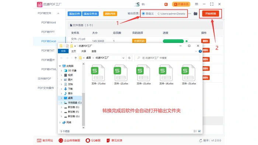Click Explorer help question mark icon
The width and height of the screenshot is (258, 145).
pos(200,51)
